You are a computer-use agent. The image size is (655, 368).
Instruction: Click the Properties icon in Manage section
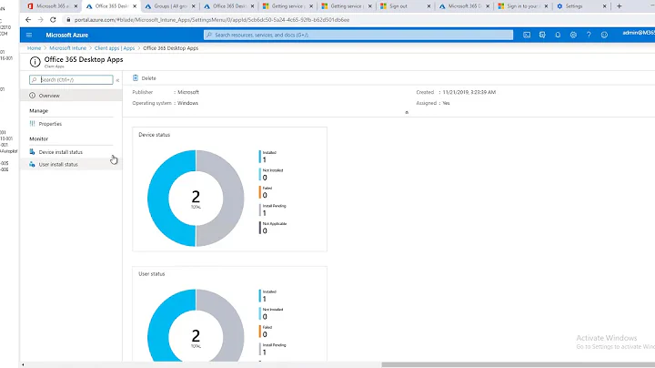[32, 124]
